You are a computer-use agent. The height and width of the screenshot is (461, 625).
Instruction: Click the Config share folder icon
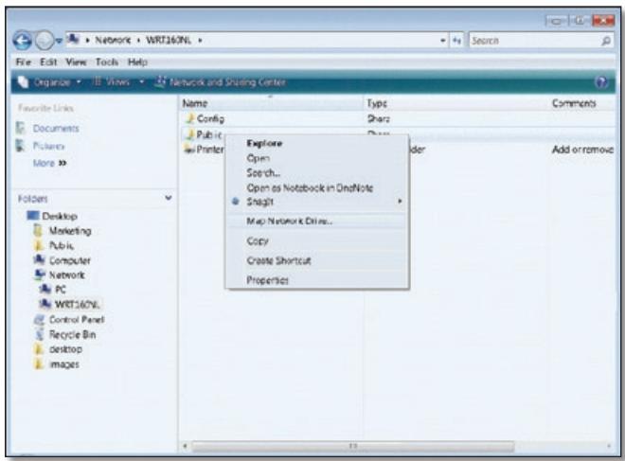[190, 118]
